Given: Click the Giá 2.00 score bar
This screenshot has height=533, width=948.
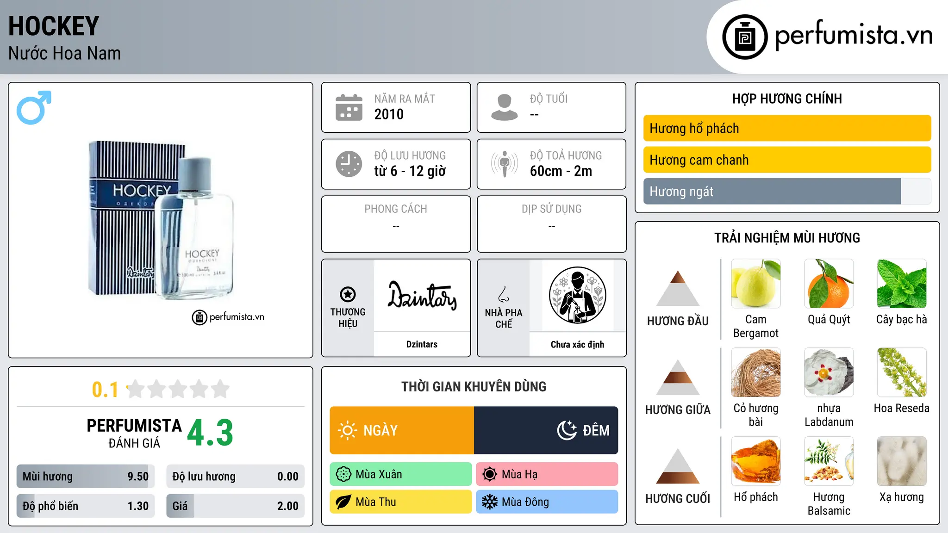Looking at the screenshot, I should [235, 506].
